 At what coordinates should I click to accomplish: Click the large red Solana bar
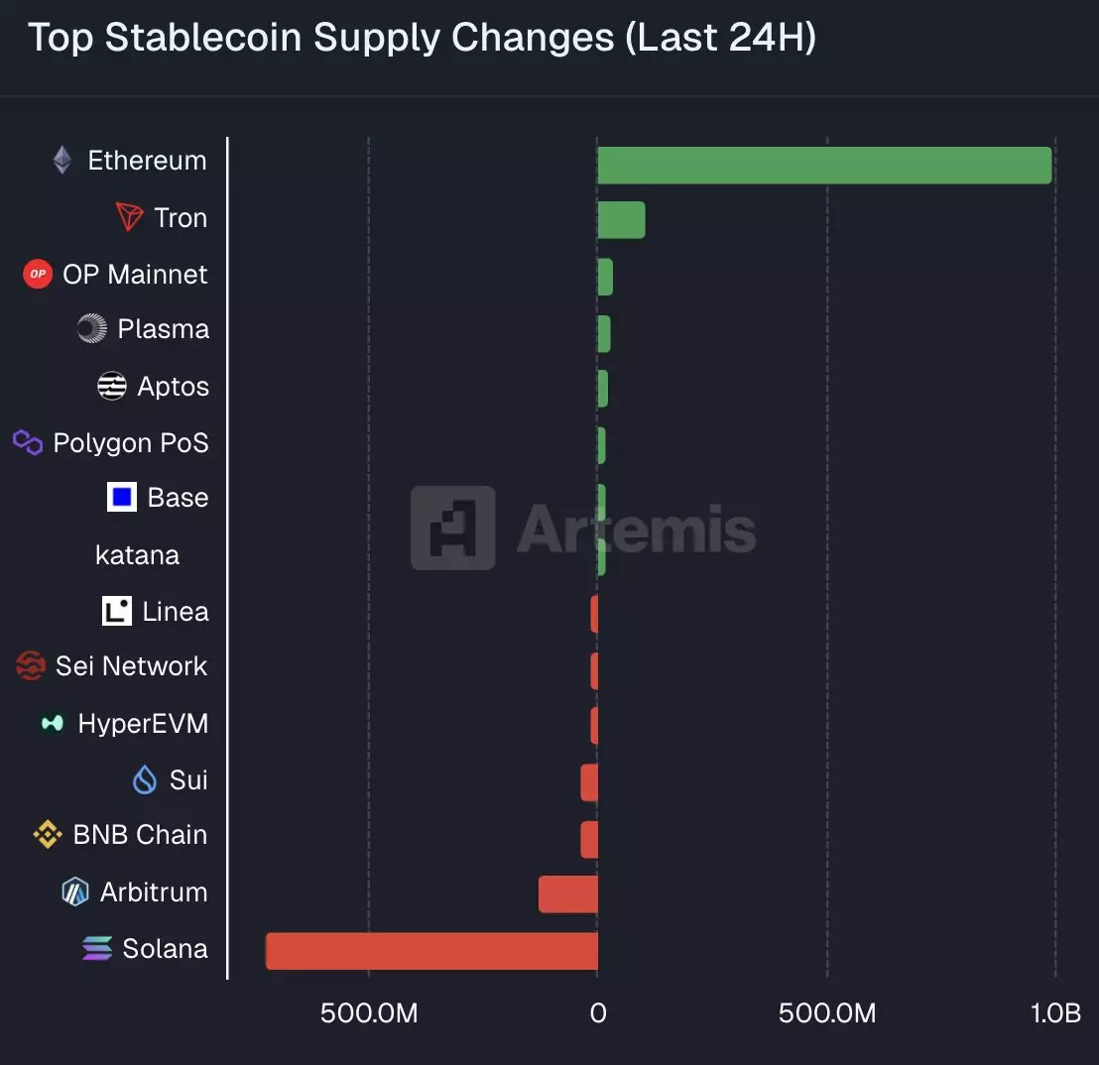(x=431, y=951)
